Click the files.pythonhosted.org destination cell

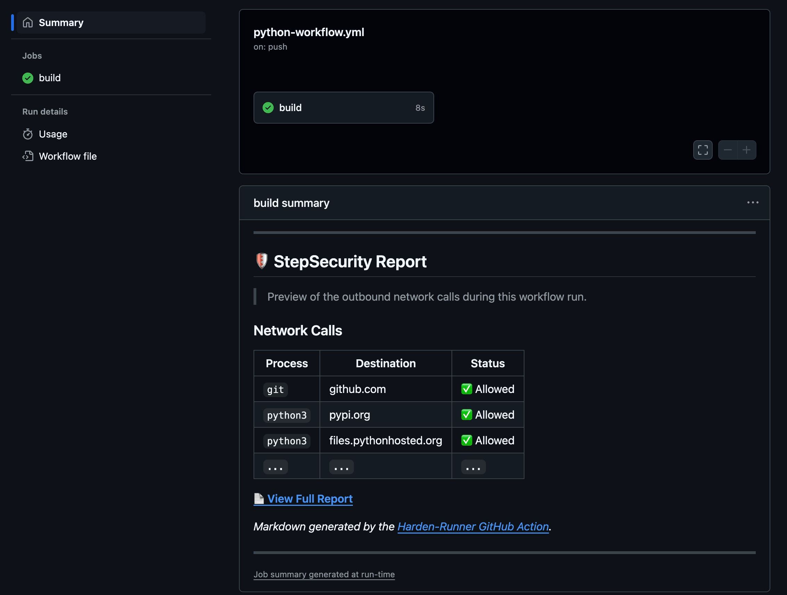tap(386, 440)
